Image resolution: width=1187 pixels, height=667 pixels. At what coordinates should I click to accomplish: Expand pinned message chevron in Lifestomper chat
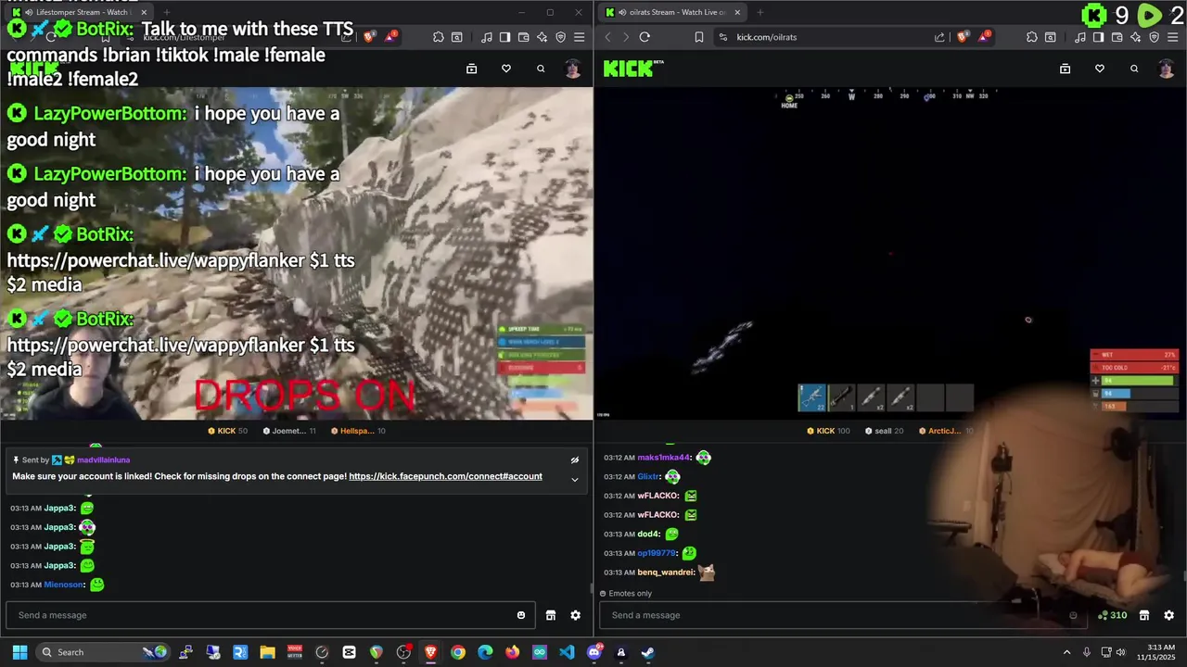(x=575, y=479)
